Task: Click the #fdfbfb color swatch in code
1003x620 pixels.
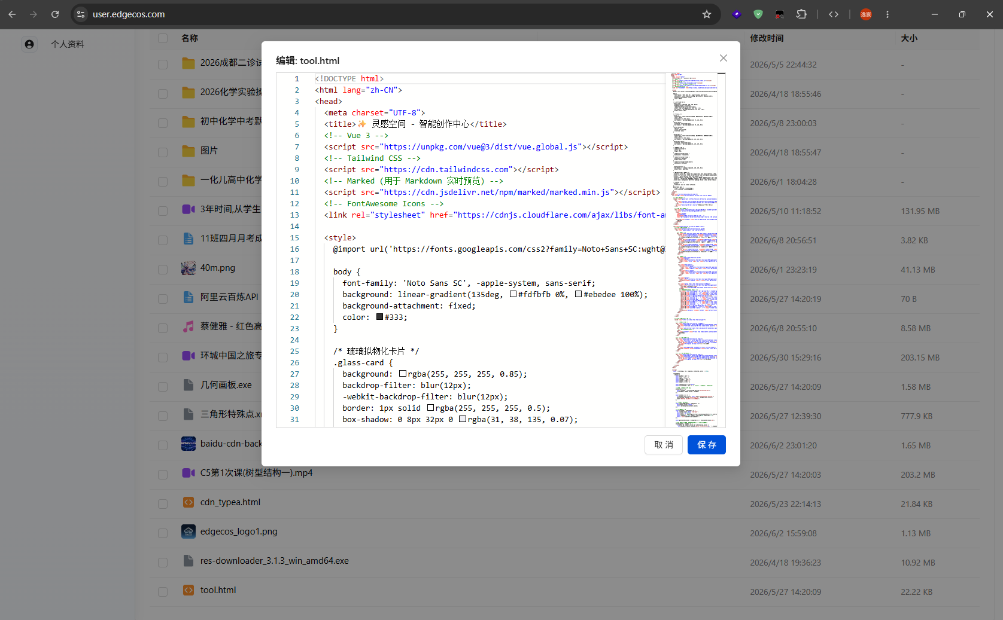Action: coord(513,294)
